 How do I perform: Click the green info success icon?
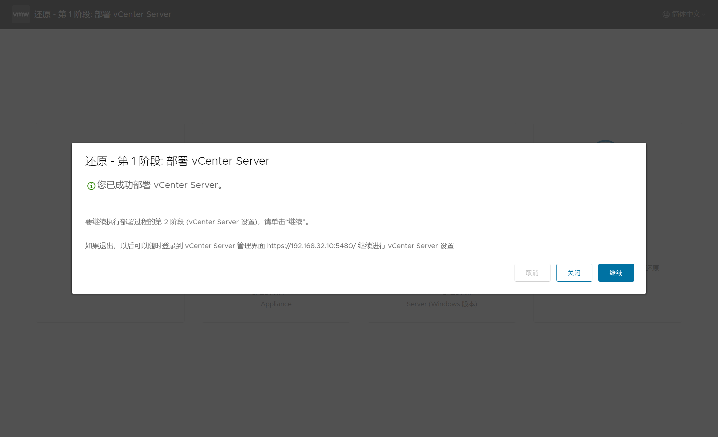point(91,186)
